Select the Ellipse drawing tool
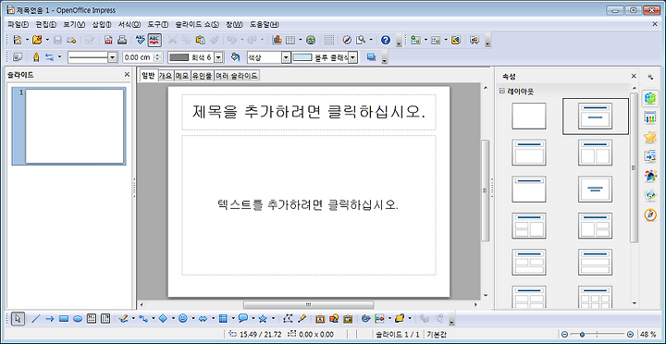The image size is (666, 344). [78, 318]
